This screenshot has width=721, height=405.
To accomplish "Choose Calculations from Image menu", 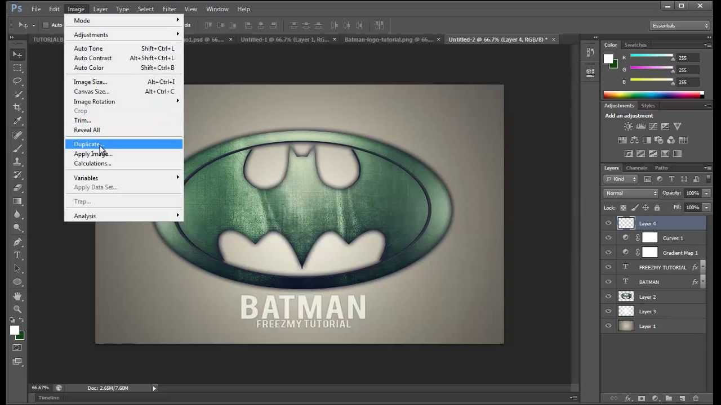I will [x=124, y=164].
